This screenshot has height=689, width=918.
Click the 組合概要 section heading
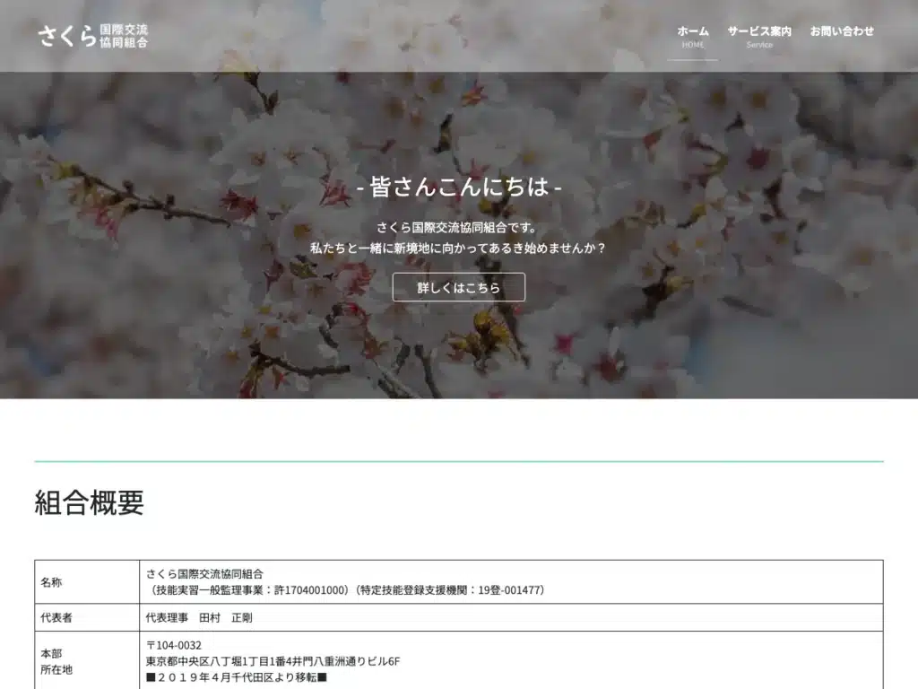pos(89,502)
